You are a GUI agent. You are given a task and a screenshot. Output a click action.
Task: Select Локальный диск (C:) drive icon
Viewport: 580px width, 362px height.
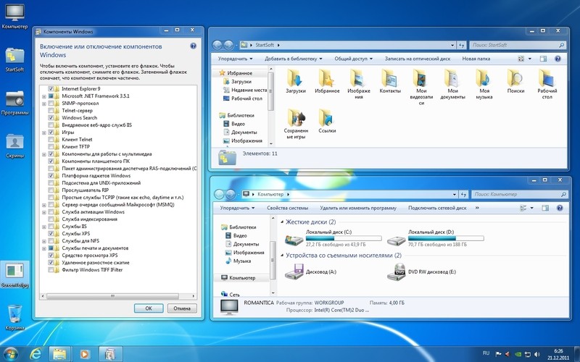pyautogui.click(x=294, y=240)
